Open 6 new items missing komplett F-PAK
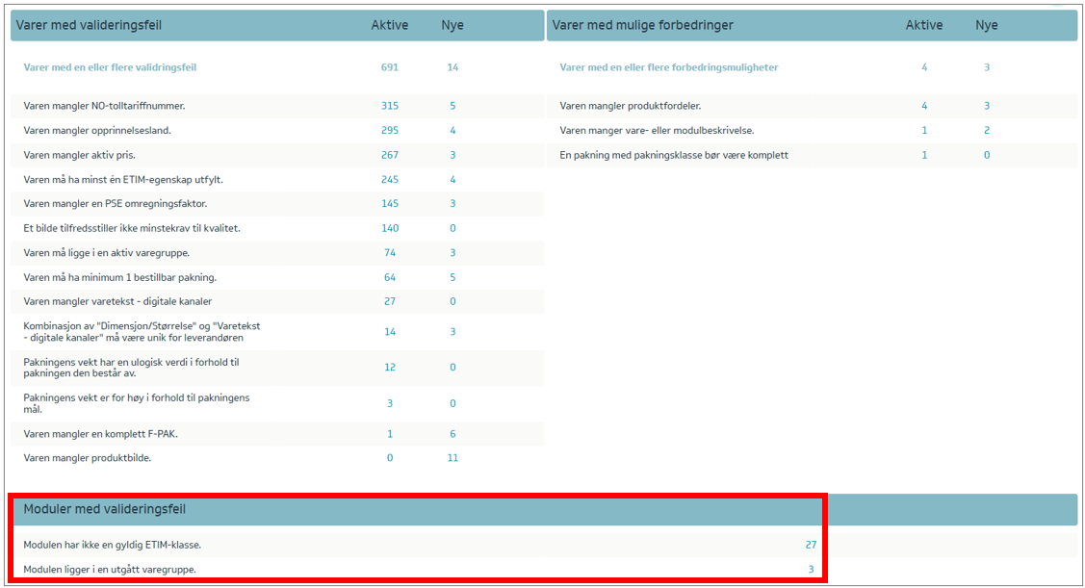 point(452,434)
